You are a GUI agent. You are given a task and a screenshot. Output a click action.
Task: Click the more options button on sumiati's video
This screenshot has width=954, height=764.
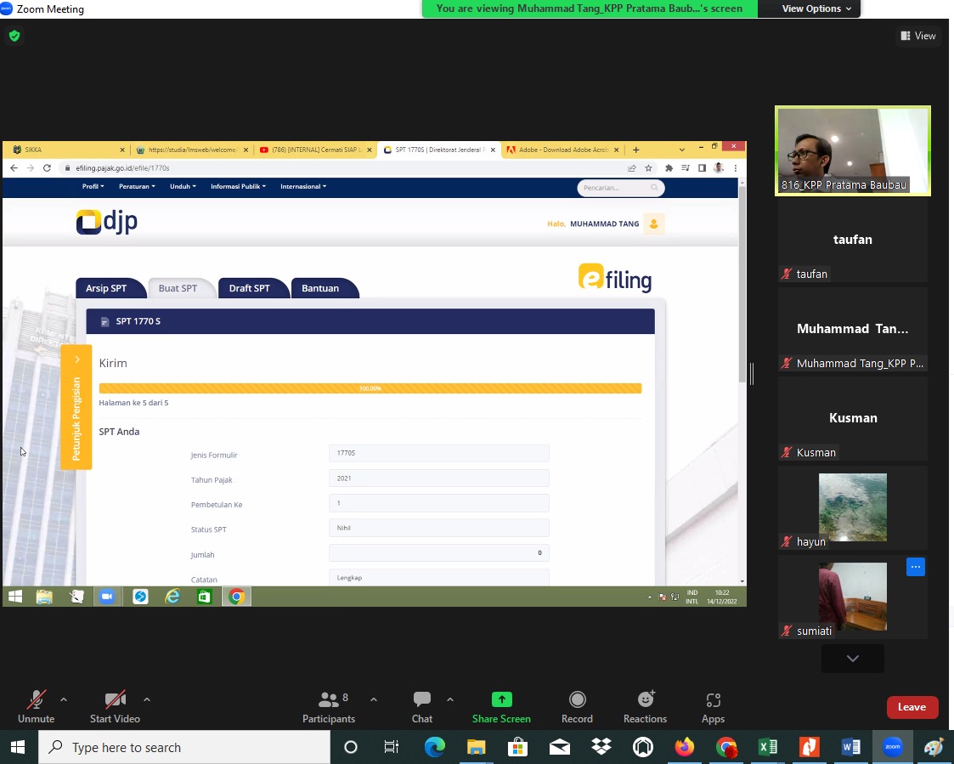pos(915,567)
